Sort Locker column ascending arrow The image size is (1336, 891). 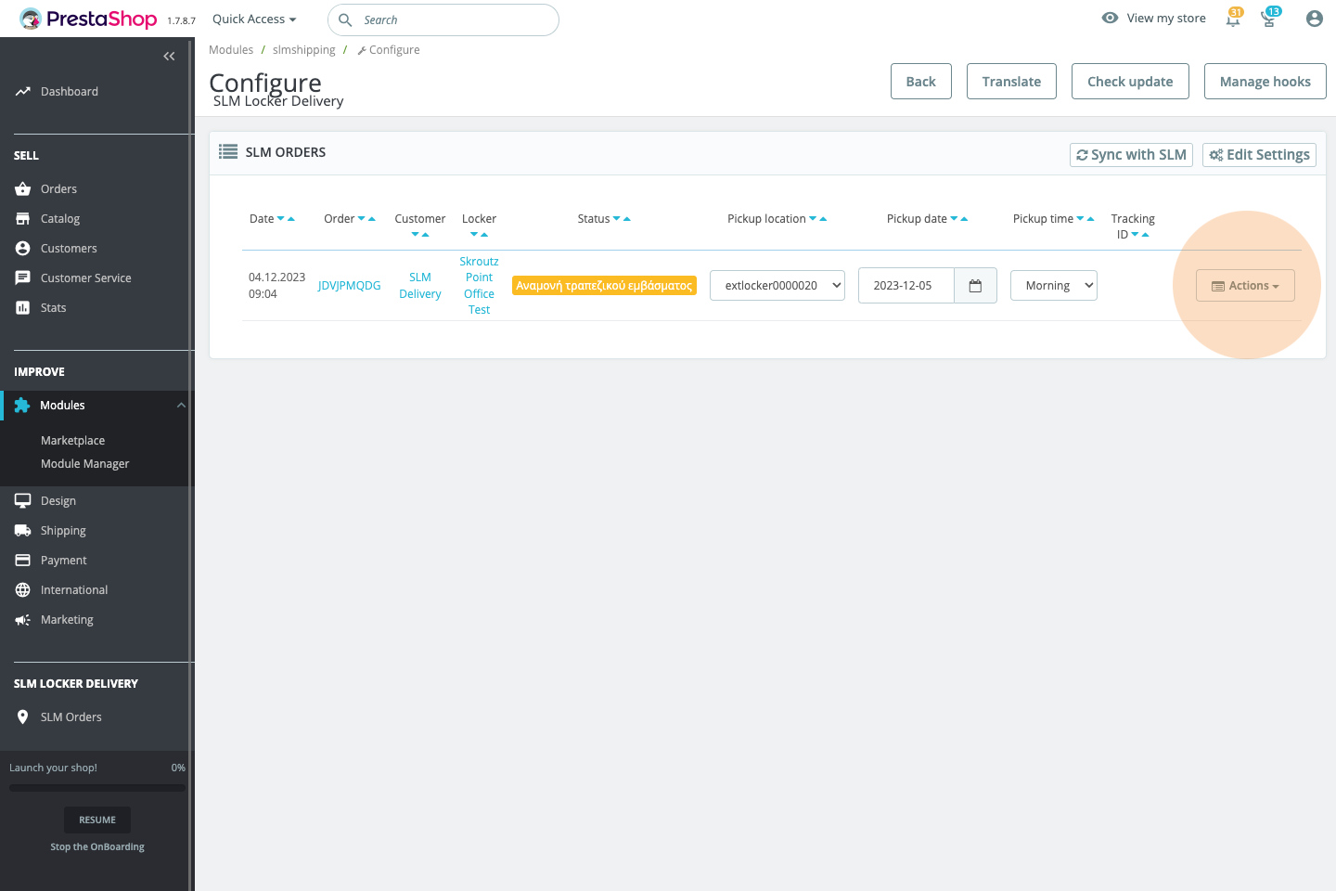point(484,235)
